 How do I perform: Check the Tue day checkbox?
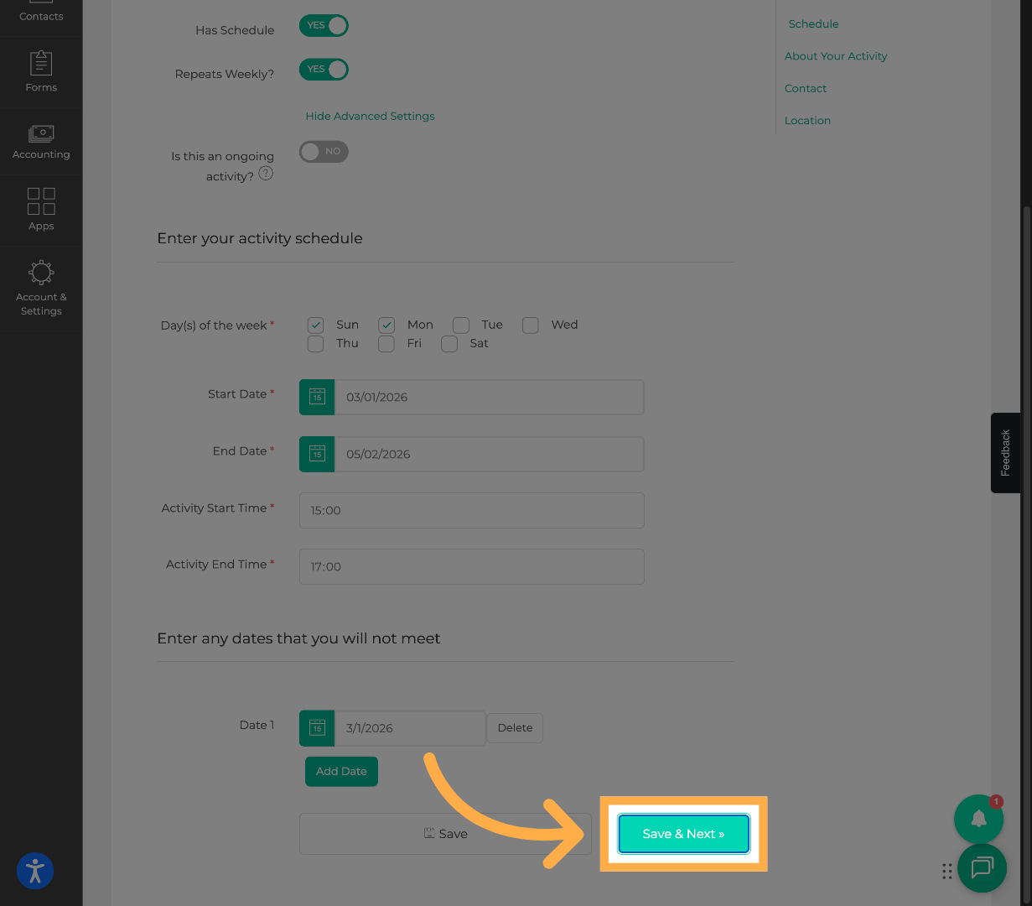[x=461, y=325]
